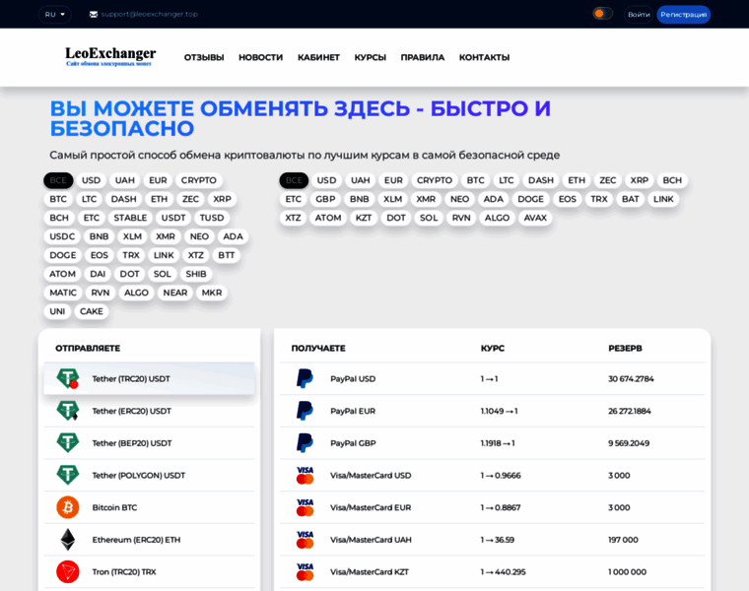Select the send-side DAI filter
This screenshot has width=749, height=591.
[x=98, y=274]
